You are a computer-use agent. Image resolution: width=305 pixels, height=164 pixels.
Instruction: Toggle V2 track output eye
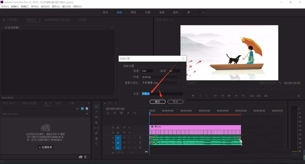pos(130,133)
